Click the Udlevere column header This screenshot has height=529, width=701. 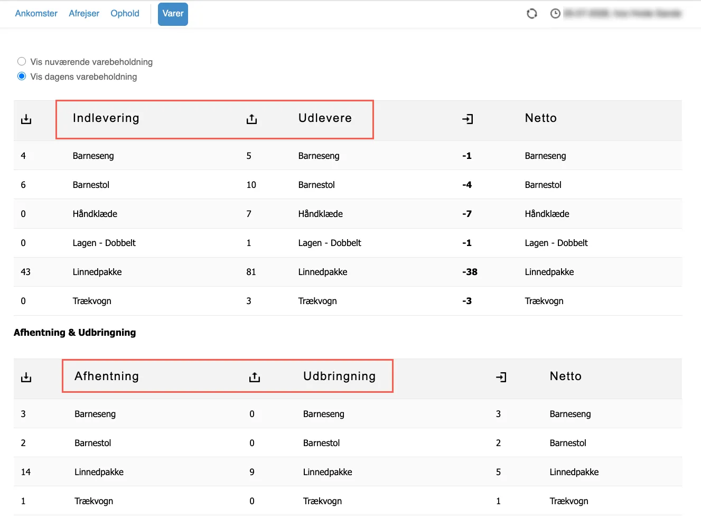[325, 118]
